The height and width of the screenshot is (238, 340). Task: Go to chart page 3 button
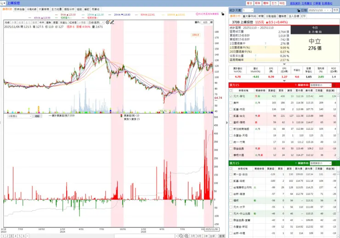11,236
